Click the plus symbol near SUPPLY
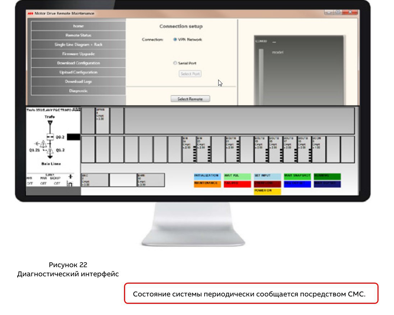The image size is (394, 315). (70, 177)
